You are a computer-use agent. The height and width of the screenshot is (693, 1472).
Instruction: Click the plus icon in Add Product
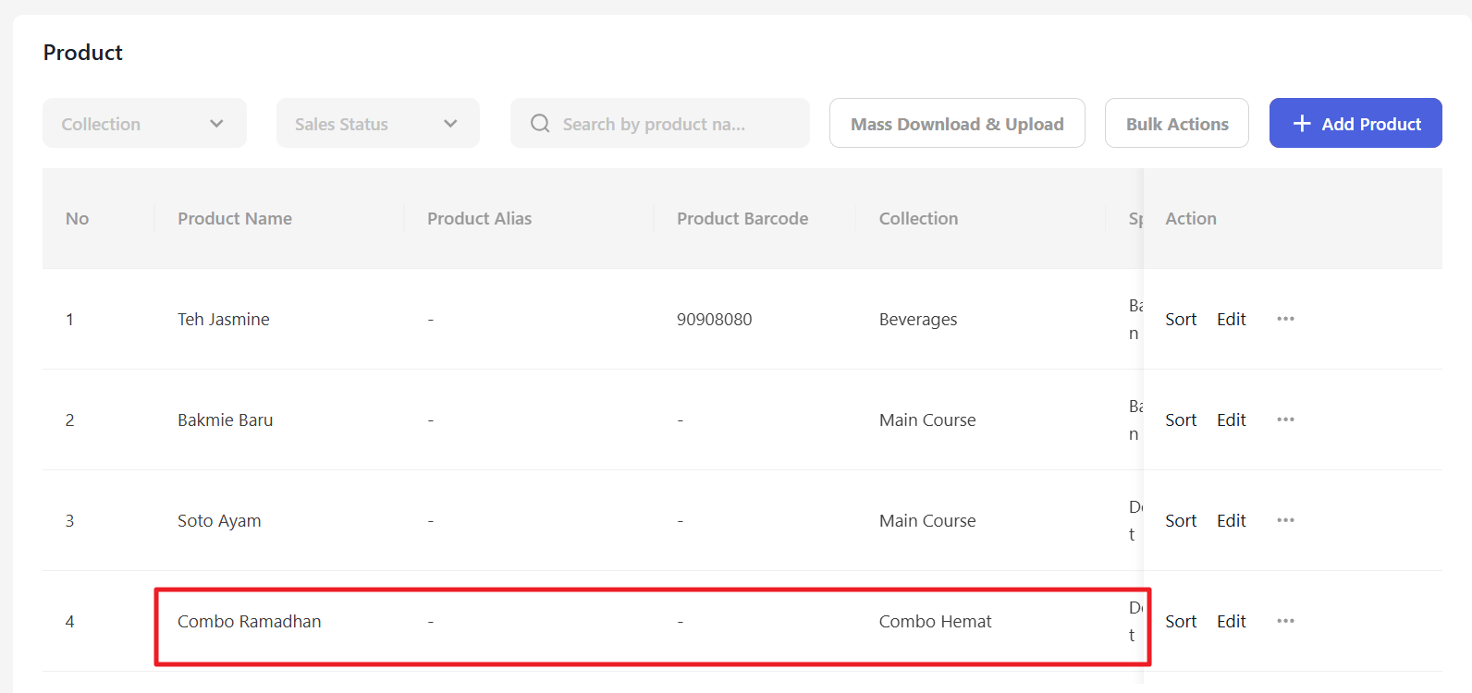coord(1302,123)
